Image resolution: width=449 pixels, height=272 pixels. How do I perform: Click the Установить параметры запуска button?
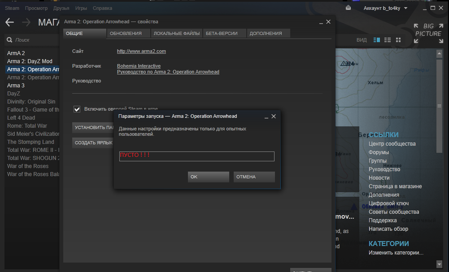point(93,127)
